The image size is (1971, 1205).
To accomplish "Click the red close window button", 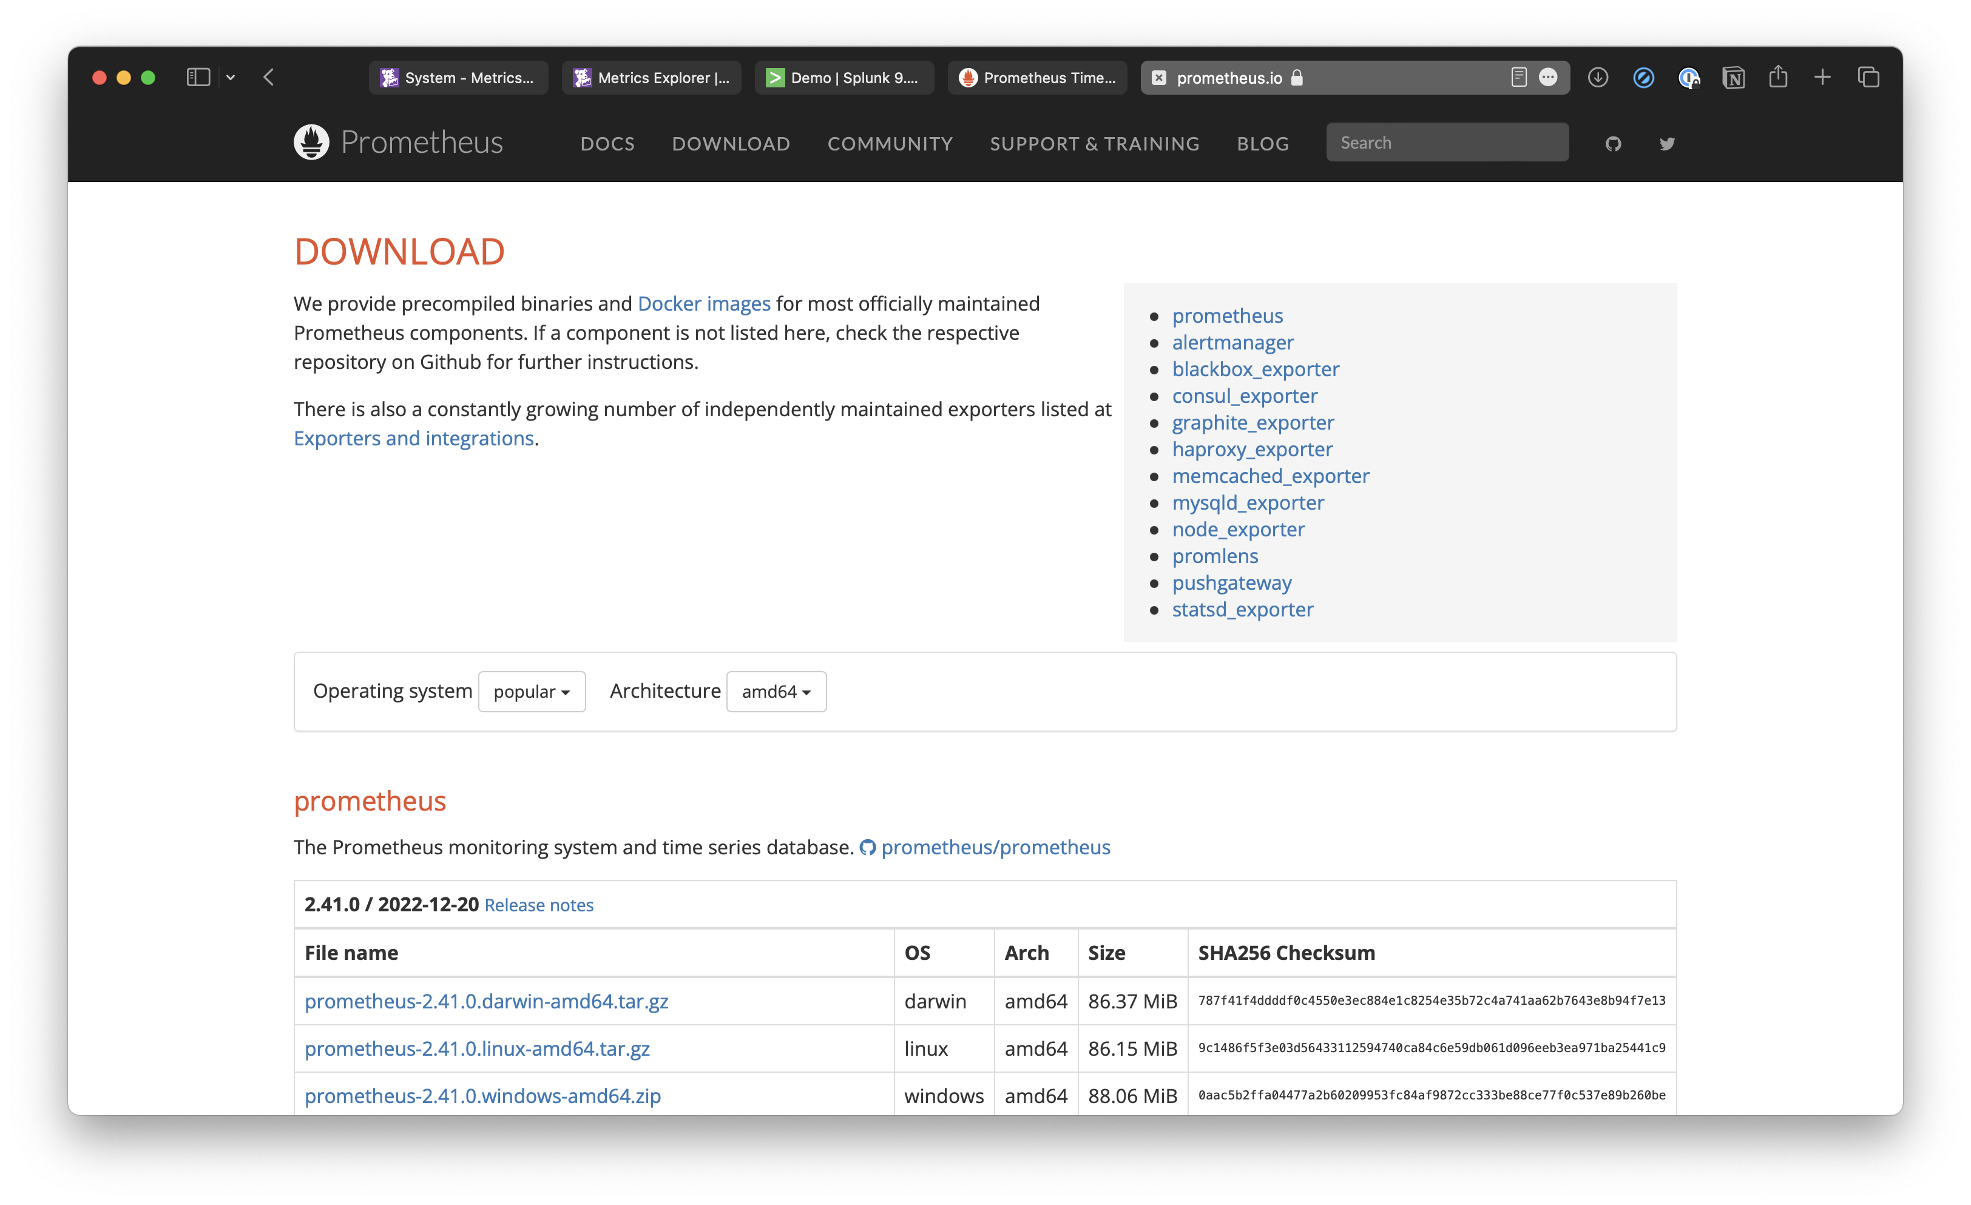I will [99, 78].
